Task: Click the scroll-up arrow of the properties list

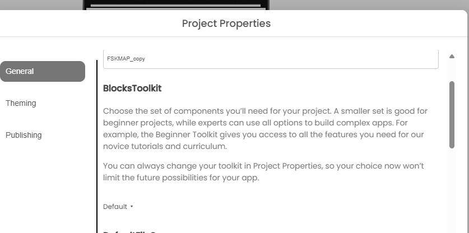Action: (x=452, y=56)
